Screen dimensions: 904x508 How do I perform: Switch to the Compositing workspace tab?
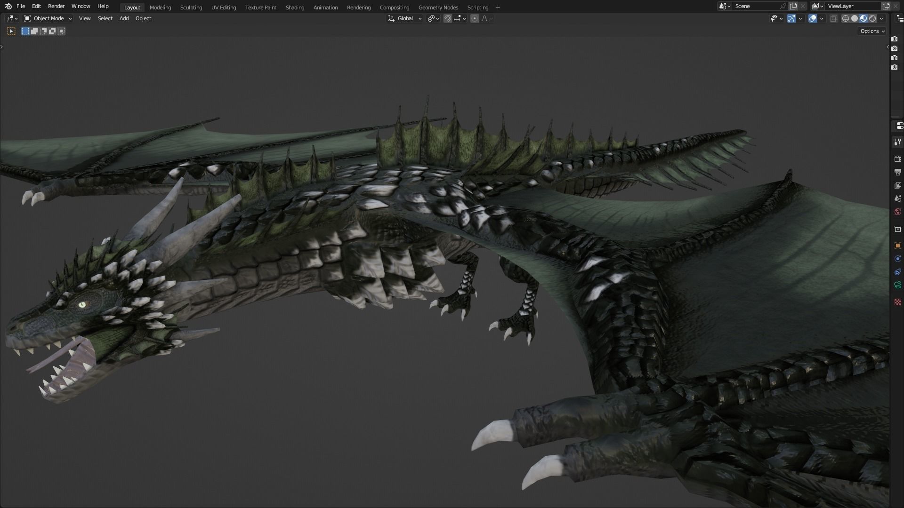pos(394,8)
